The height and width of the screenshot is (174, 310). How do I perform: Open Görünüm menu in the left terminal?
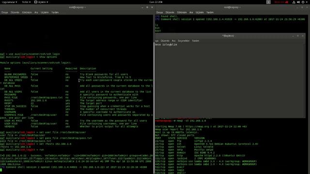click(x=27, y=12)
